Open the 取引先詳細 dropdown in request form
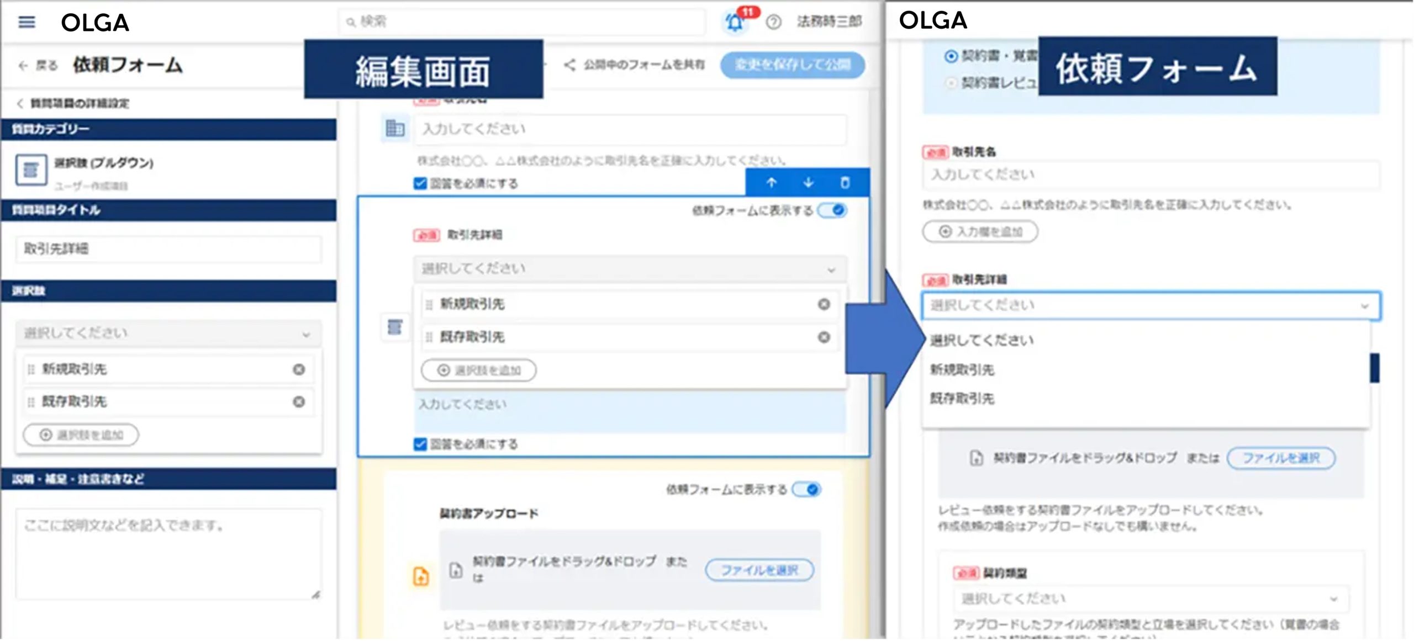 coord(1151,305)
